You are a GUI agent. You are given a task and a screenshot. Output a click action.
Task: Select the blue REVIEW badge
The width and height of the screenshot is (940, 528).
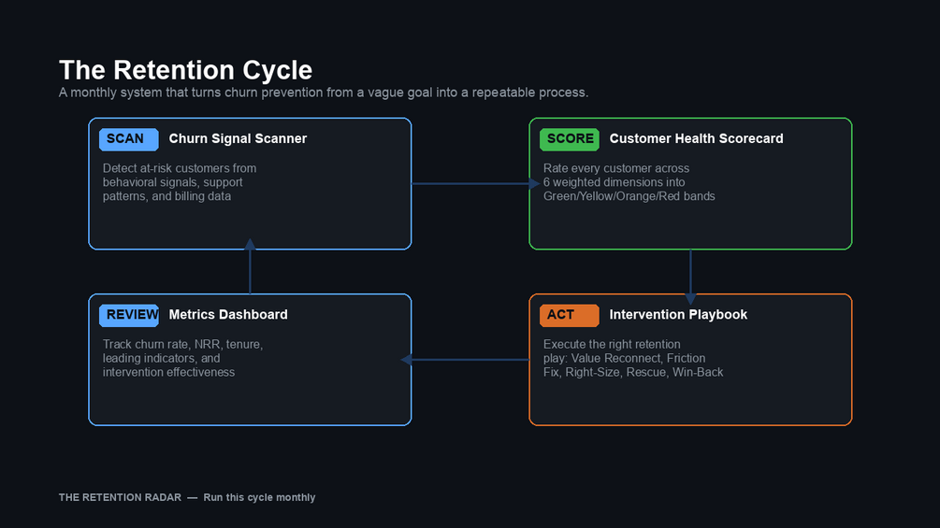(128, 315)
